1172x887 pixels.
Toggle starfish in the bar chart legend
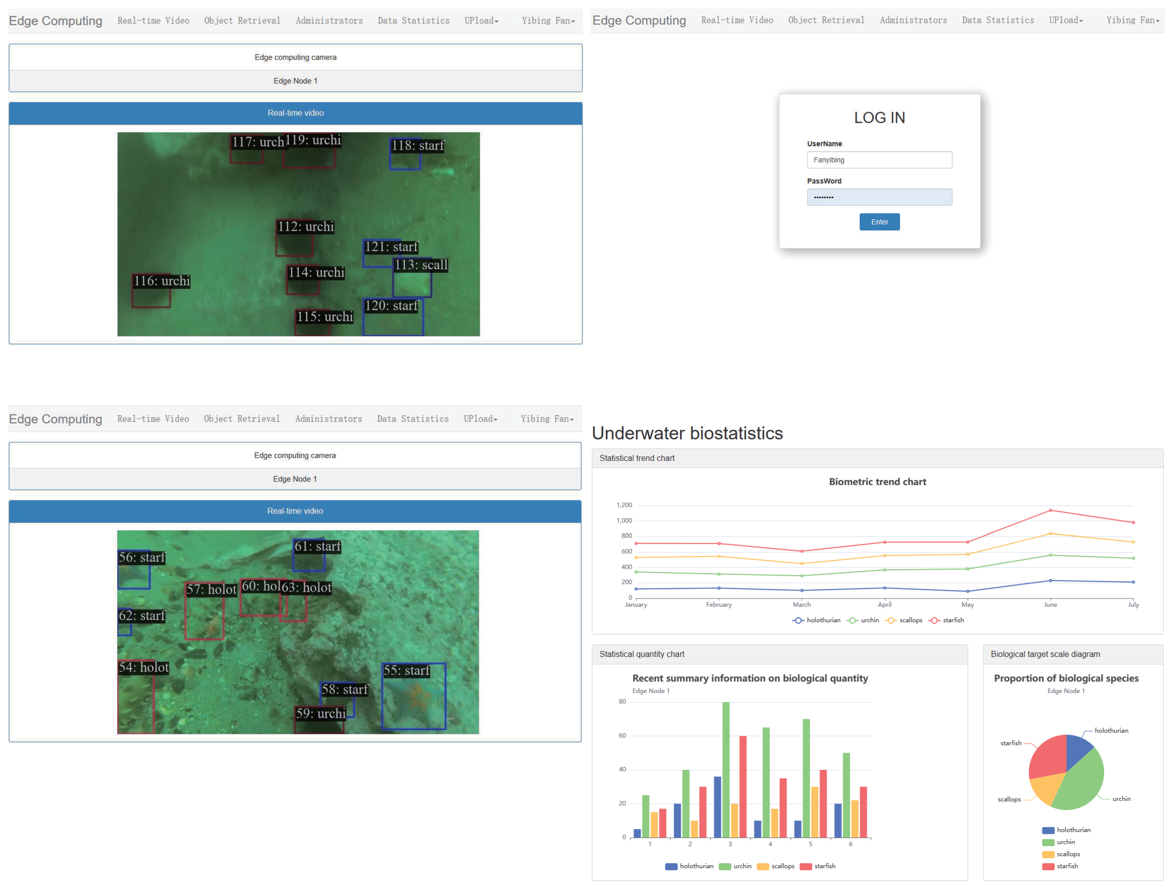[x=818, y=866]
